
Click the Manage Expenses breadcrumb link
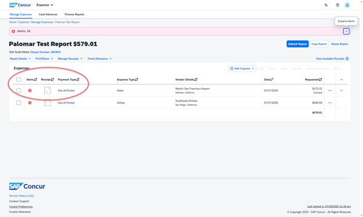42,22
